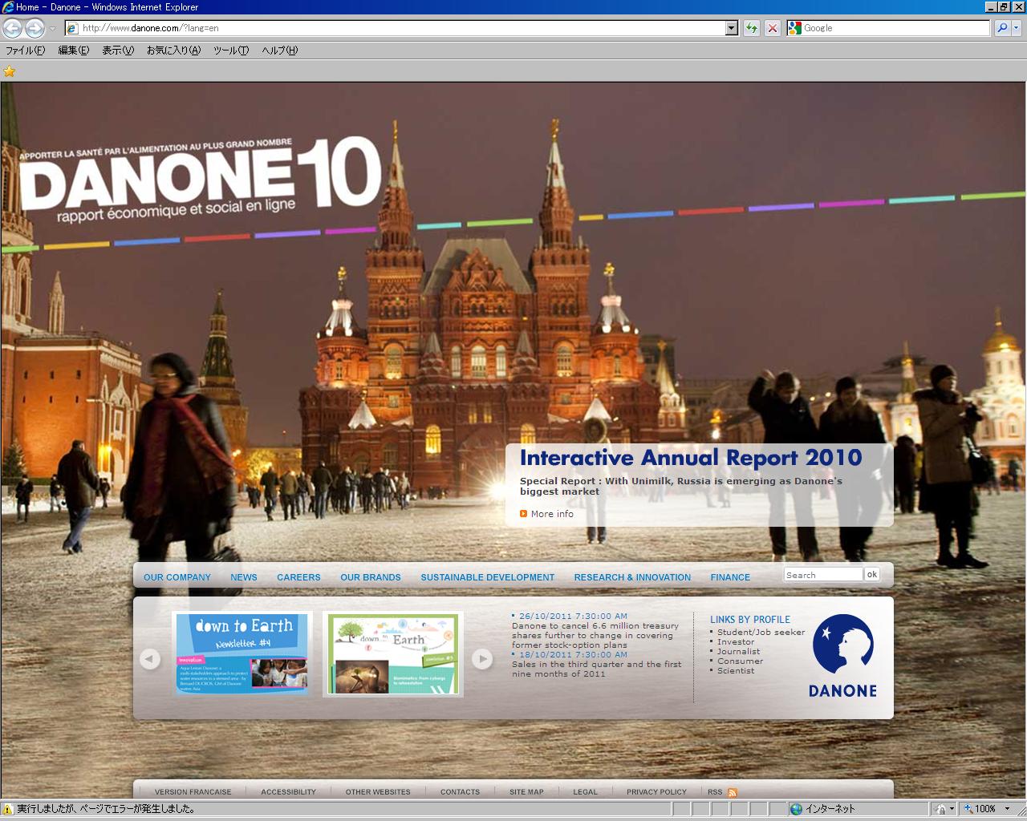
Task: Click the browser Back arrow button
Action: tap(12, 28)
